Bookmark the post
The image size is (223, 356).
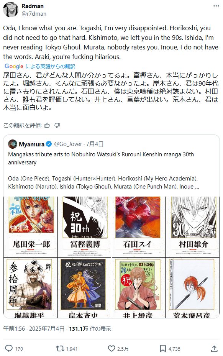point(162,348)
